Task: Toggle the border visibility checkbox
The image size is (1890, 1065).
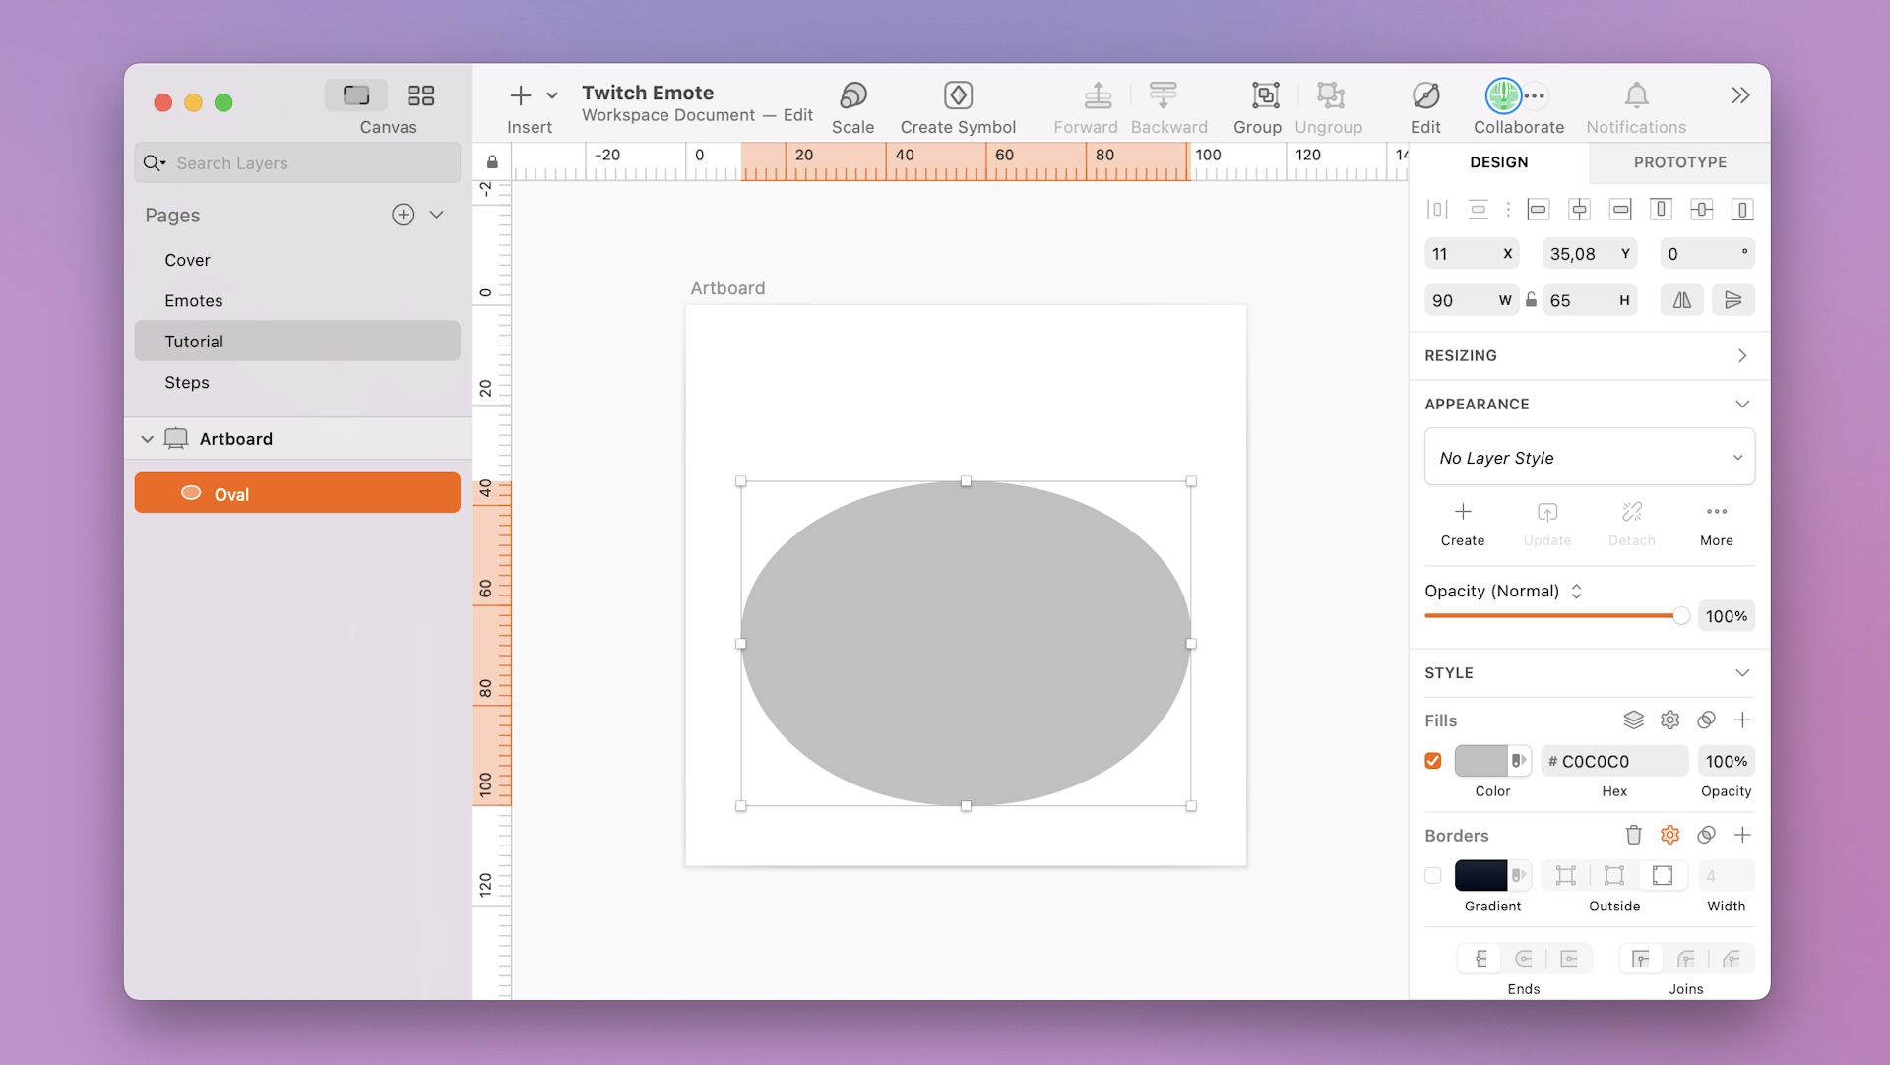Action: (x=1433, y=874)
